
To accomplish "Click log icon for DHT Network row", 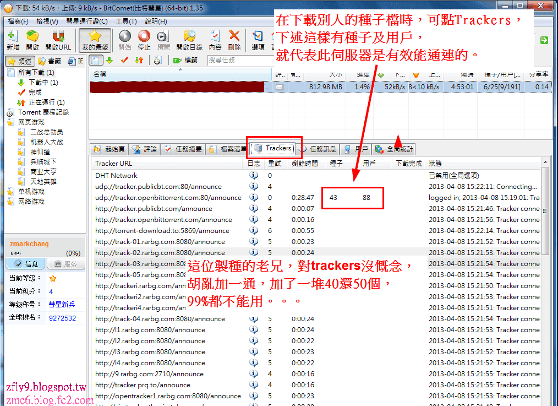I will tap(253, 175).
